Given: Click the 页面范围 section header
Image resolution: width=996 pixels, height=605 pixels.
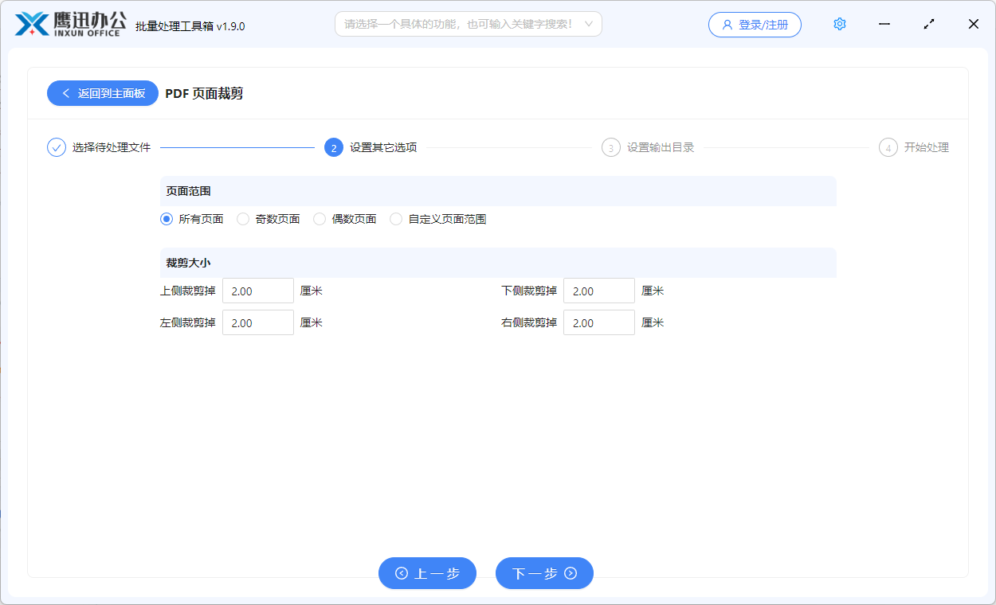Looking at the screenshot, I should click(x=182, y=191).
